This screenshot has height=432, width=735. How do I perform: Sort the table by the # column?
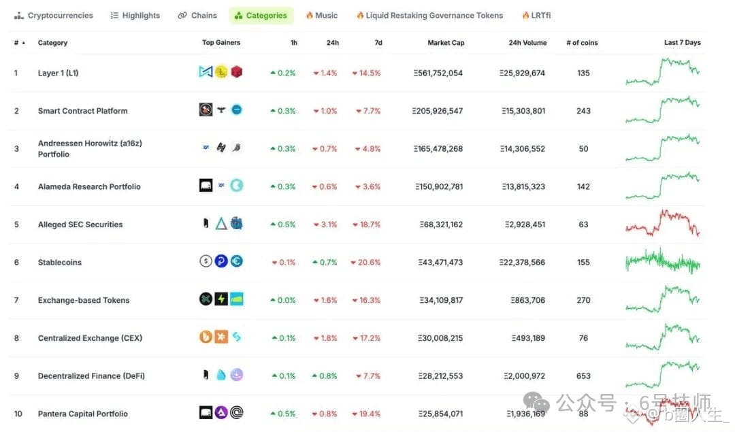click(16, 43)
